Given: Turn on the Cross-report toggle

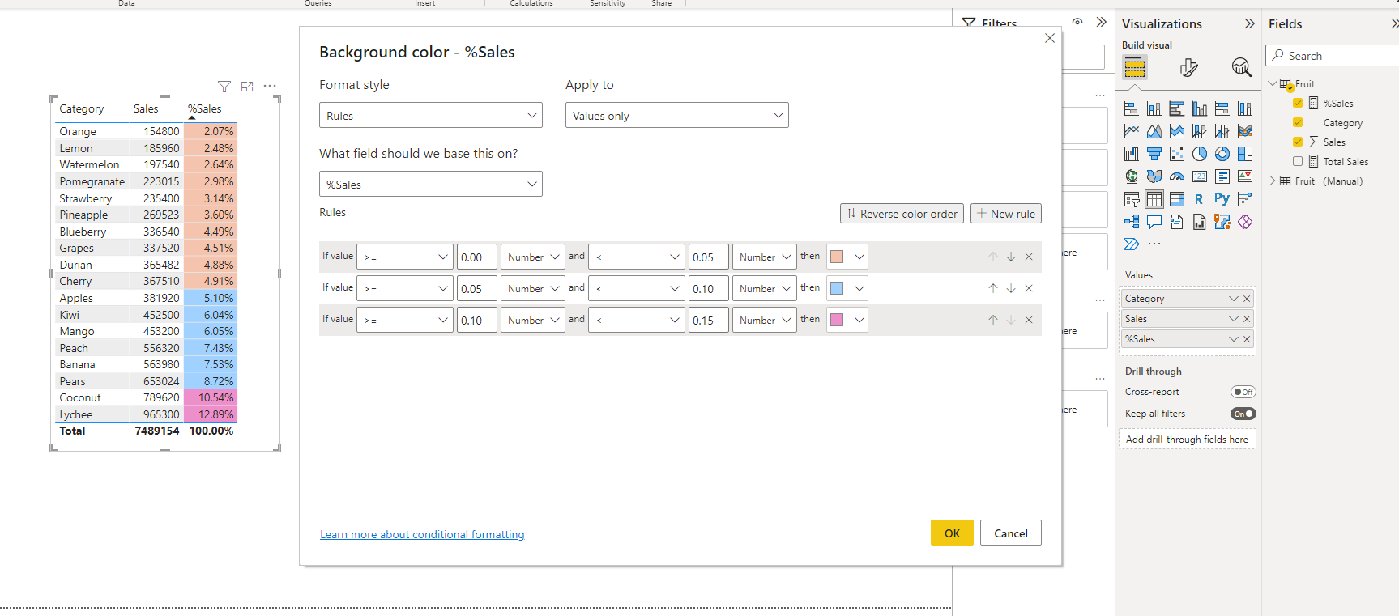Looking at the screenshot, I should click(x=1243, y=392).
